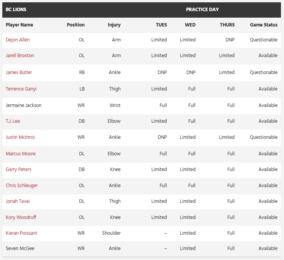This screenshot has width=284, height=260.
Task: Open Marcus Moore player link
Action: click(x=21, y=154)
